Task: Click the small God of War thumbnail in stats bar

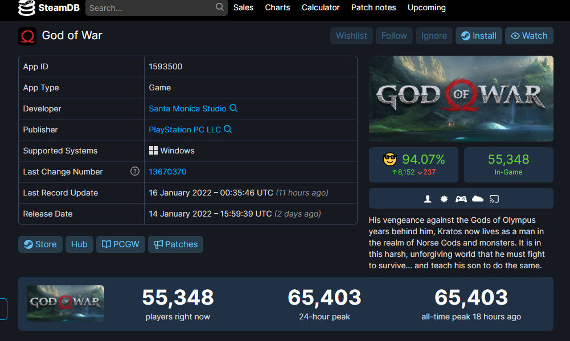Action: coord(65,303)
